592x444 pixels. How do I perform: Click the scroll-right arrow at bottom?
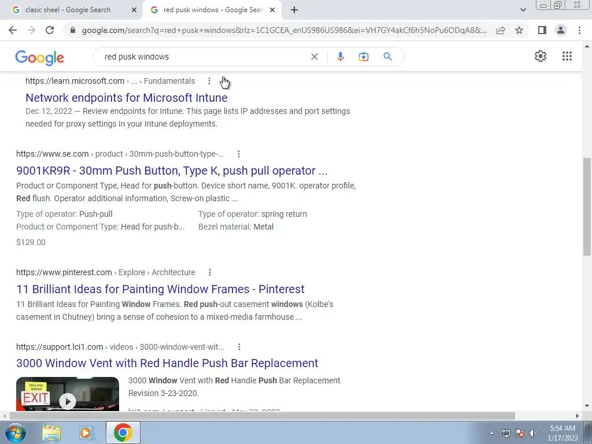pos(578,416)
